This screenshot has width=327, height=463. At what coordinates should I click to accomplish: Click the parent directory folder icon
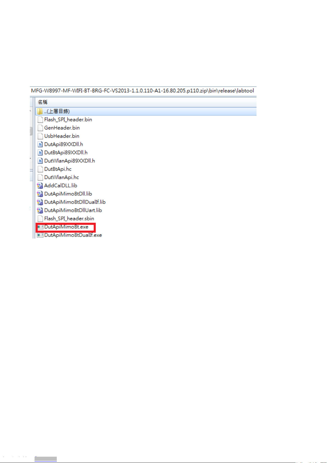click(40, 111)
